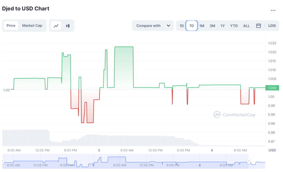The image size is (283, 172).
Task: Select the YTD time range
Action: click(x=234, y=26)
